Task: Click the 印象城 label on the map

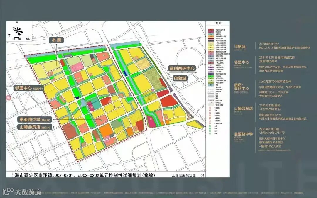Action: tap(180, 78)
